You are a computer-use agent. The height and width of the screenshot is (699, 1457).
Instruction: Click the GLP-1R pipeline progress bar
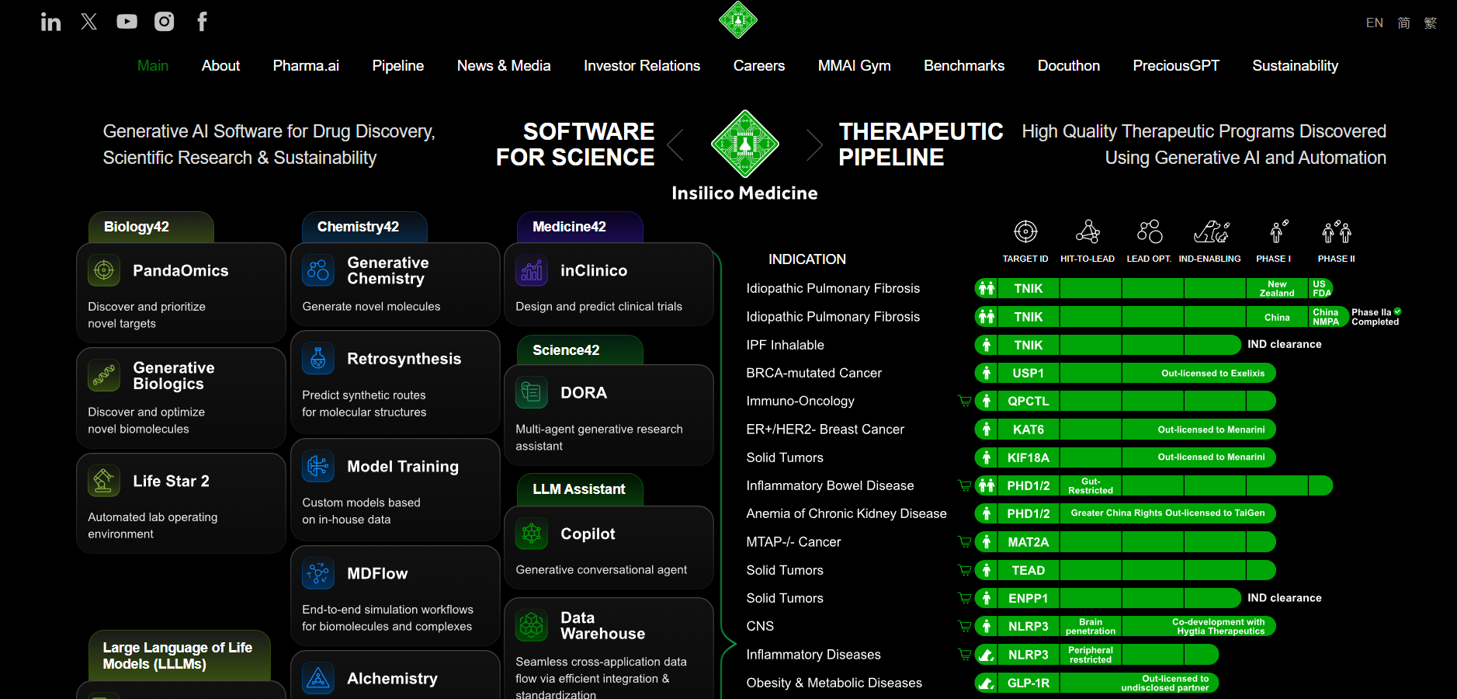coord(1097,683)
